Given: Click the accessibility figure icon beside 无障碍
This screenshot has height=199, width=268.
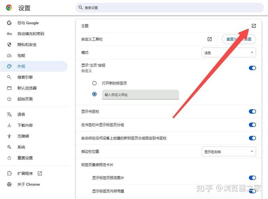Looking at the screenshot, I should (9, 136).
